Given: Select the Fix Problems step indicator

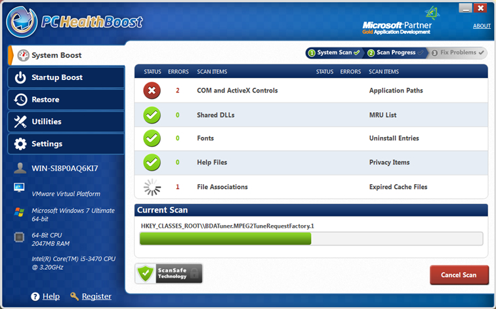Looking at the screenshot, I should click(458, 52).
